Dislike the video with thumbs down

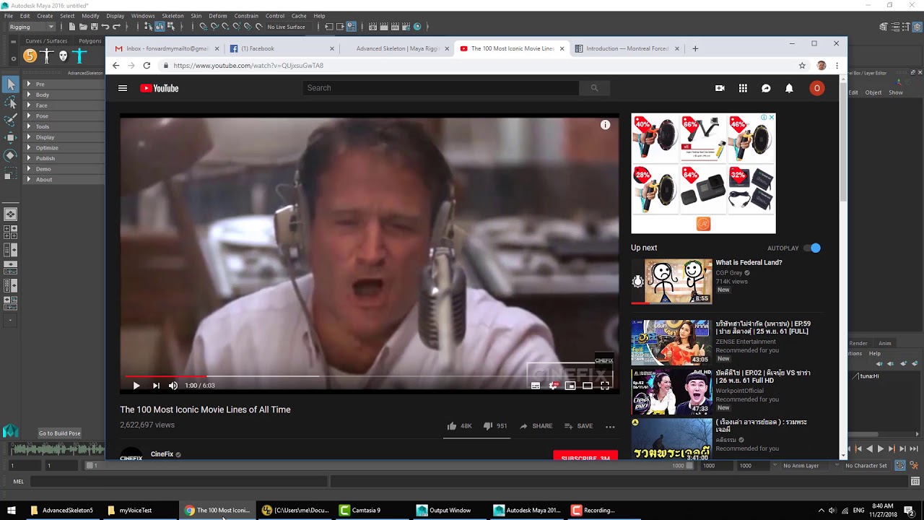[488, 426]
